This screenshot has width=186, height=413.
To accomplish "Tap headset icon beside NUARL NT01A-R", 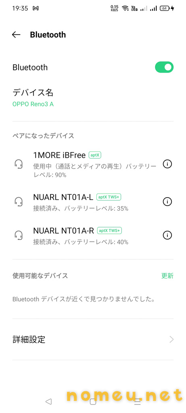I will click(19, 235).
